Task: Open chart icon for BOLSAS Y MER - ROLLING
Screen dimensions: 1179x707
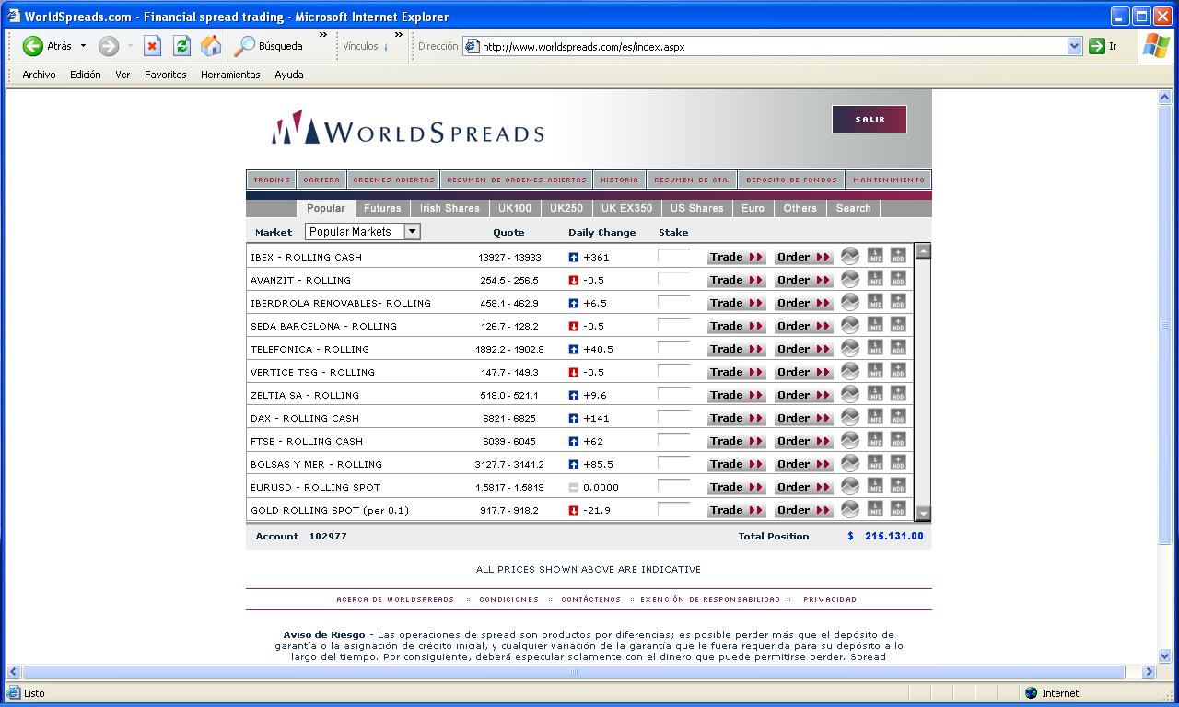Action: (x=850, y=463)
